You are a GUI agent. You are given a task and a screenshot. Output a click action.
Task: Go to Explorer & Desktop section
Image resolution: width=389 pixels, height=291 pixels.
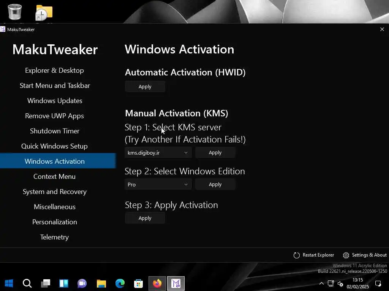(x=54, y=70)
